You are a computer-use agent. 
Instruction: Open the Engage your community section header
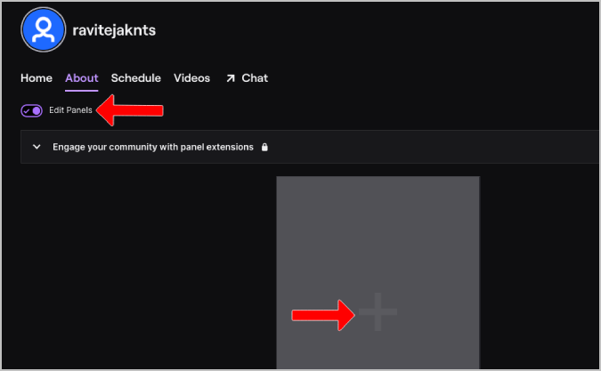(x=153, y=147)
